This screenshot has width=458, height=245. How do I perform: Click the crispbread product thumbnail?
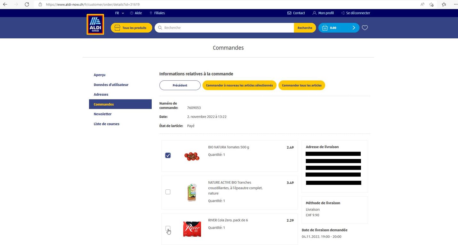tap(192, 192)
